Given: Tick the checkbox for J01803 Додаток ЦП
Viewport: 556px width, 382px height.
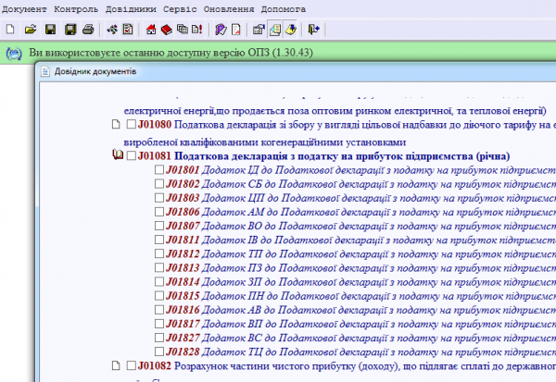Looking at the screenshot, I should (x=159, y=198).
